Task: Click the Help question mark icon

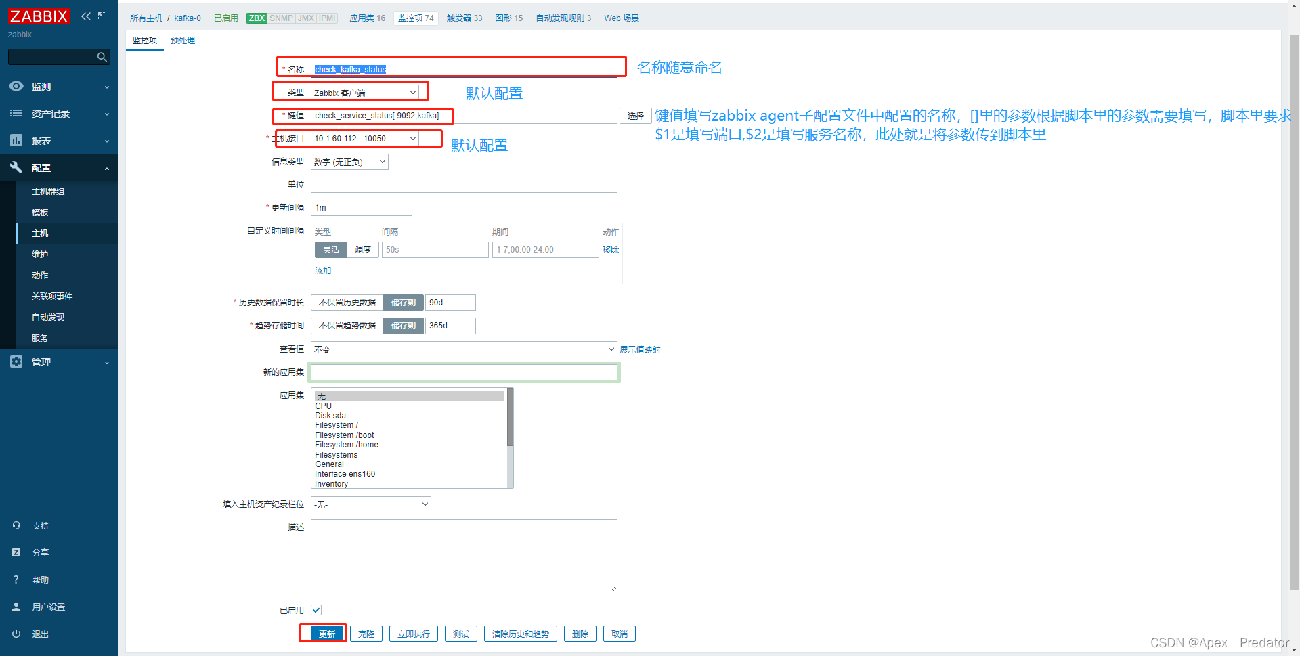Action: (x=16, y=580)
